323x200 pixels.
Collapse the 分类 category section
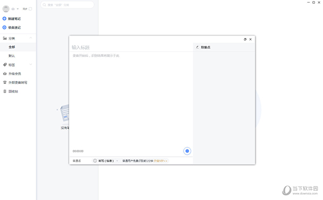click(31, 38)
